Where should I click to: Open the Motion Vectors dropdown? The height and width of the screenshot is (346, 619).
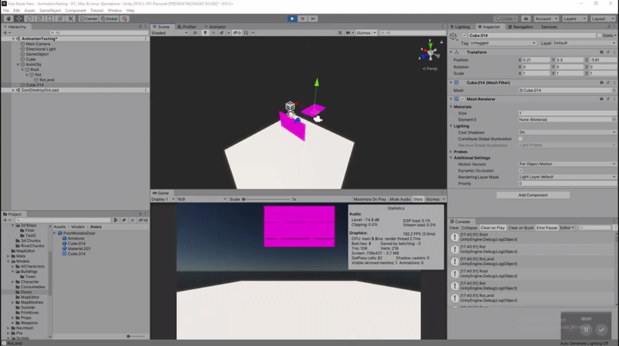point(567,164)
